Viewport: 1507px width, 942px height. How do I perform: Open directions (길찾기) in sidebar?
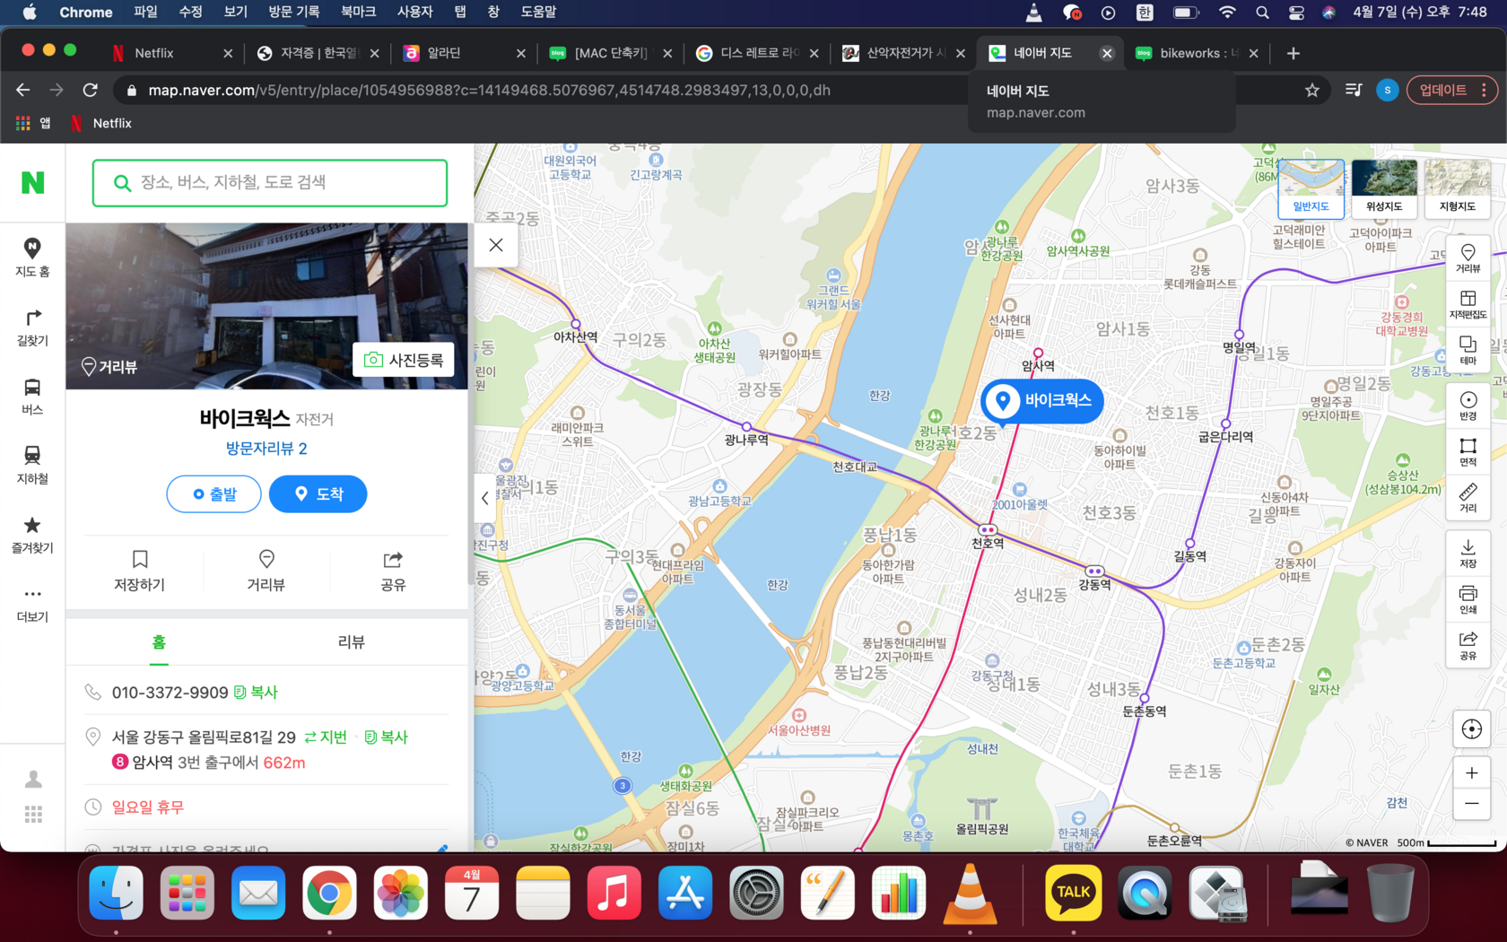[32, 327]
